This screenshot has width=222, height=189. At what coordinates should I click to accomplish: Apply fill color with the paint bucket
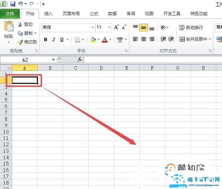coord(93,40)
